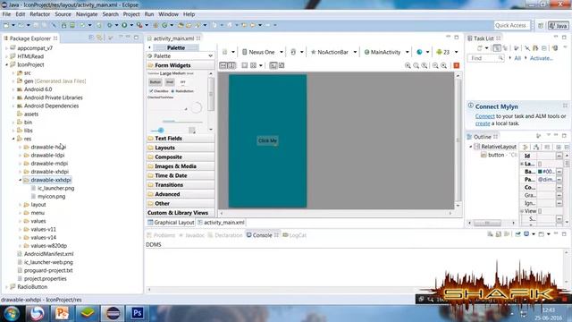
Task: Collapse the IconProject tree node
Action: pos(6,64)
